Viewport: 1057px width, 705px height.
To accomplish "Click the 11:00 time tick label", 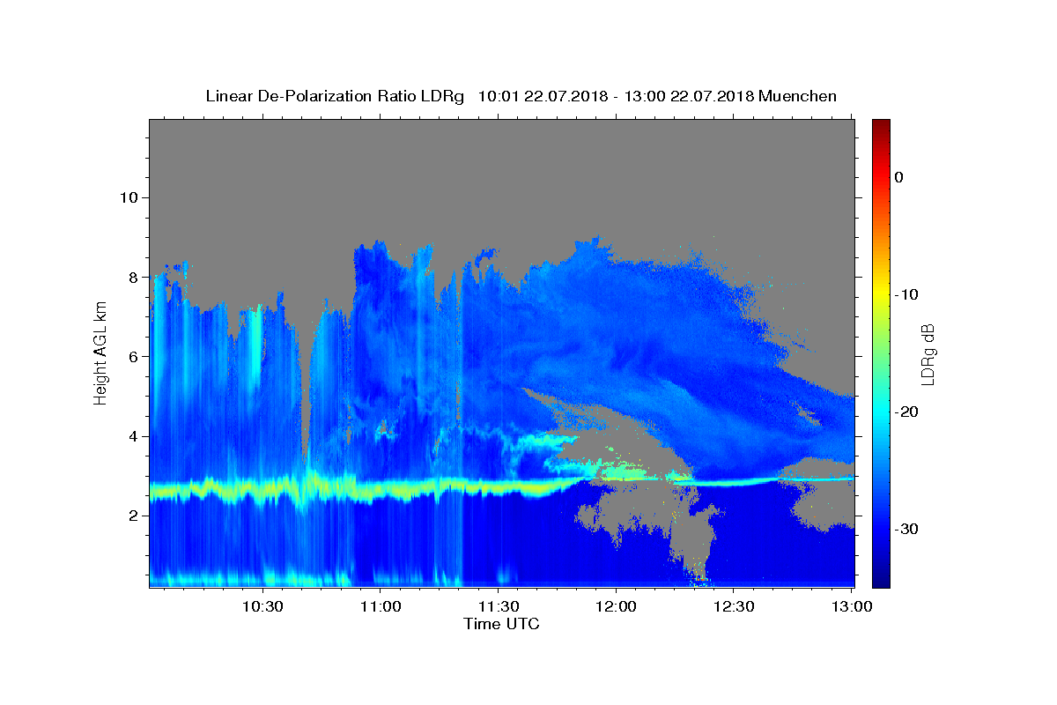I will tap(380, 606).
